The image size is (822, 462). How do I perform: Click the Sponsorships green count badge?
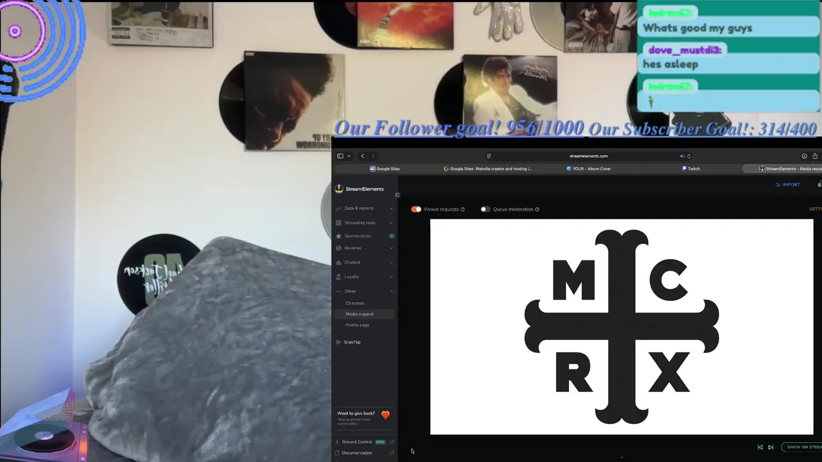coord(391,236)
